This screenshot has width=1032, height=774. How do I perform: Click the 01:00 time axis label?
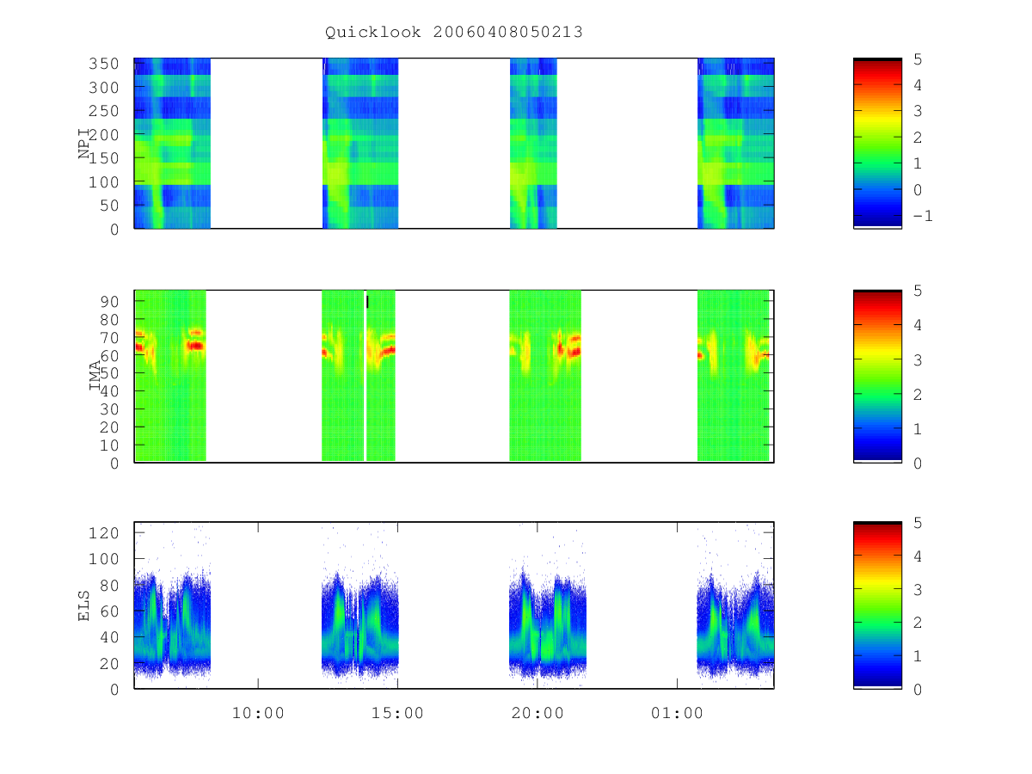pyautogui.click(x=677, y=713)
